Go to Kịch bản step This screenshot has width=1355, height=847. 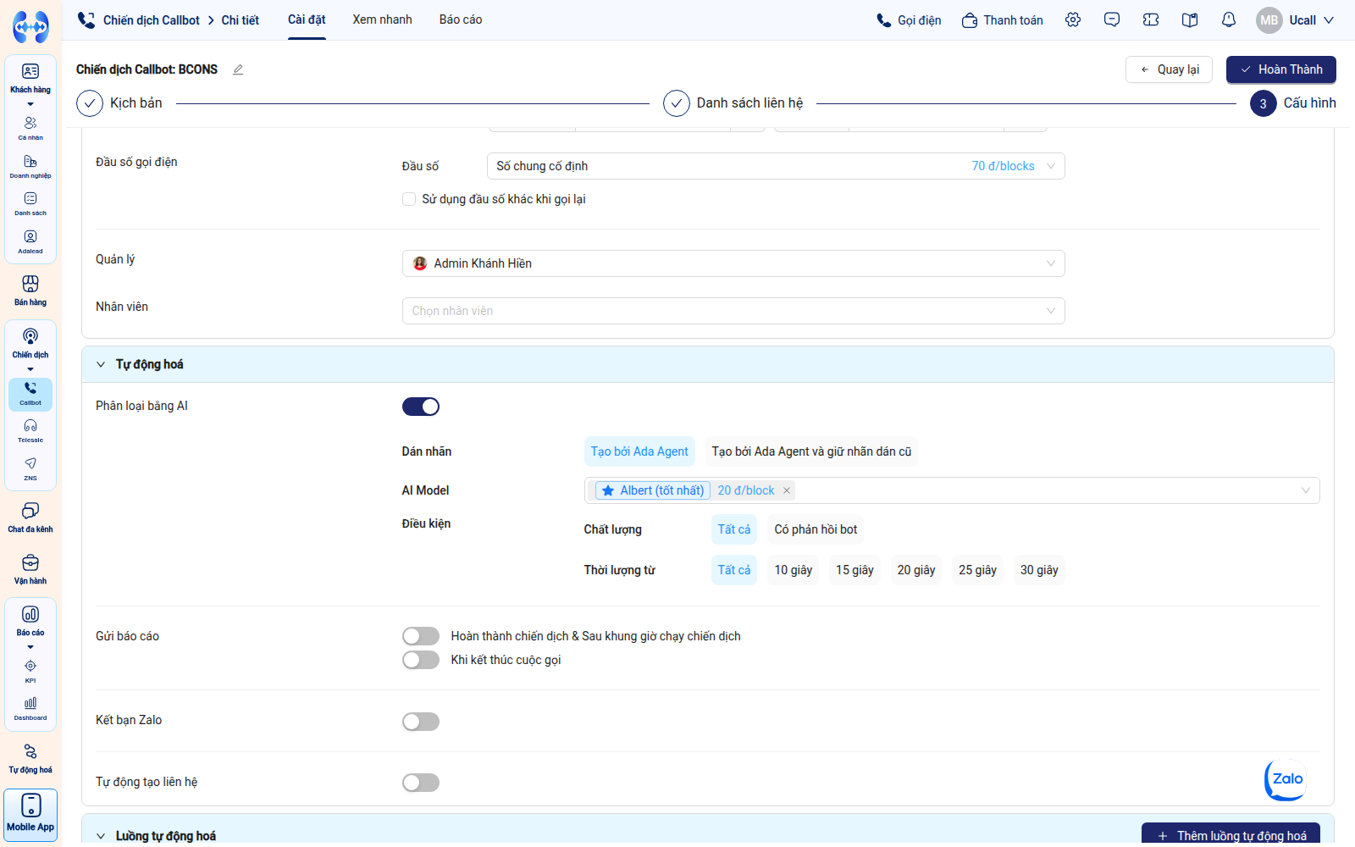[119, 103]
